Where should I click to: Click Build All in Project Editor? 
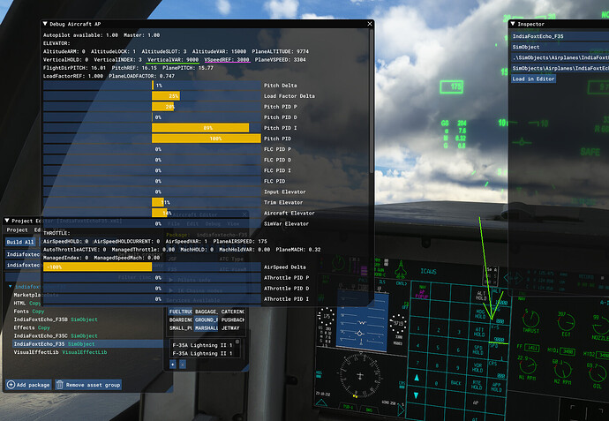point(20,242)
